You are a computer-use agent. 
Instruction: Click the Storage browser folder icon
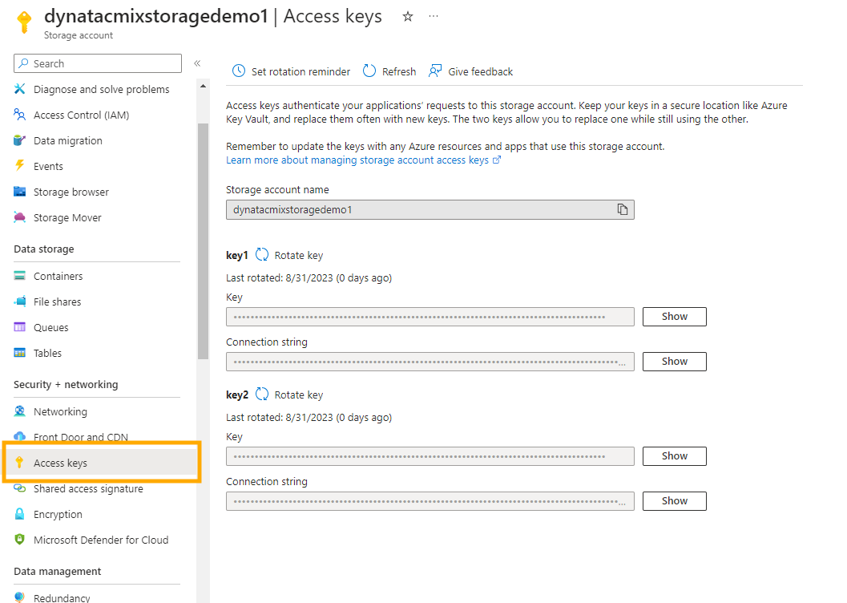click(x=19, y=192)
